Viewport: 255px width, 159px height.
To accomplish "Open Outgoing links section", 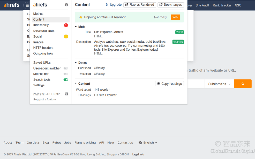I will [x=43, y=53].
